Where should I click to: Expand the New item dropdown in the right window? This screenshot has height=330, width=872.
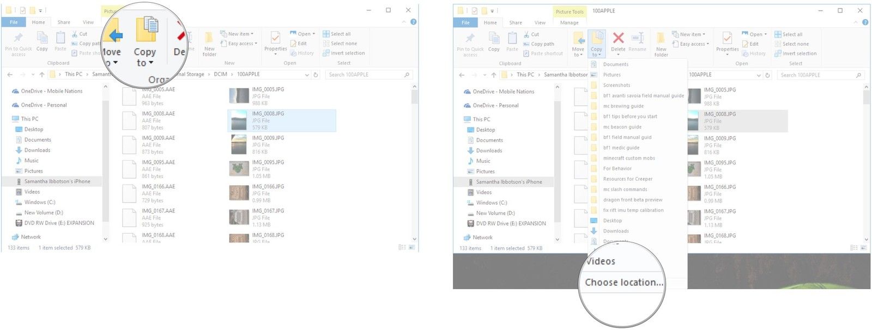(690, 34)
